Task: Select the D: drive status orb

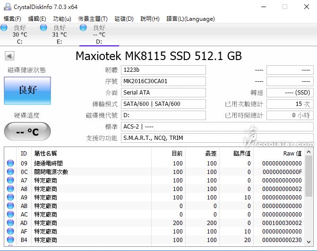Action: [83, 27]
